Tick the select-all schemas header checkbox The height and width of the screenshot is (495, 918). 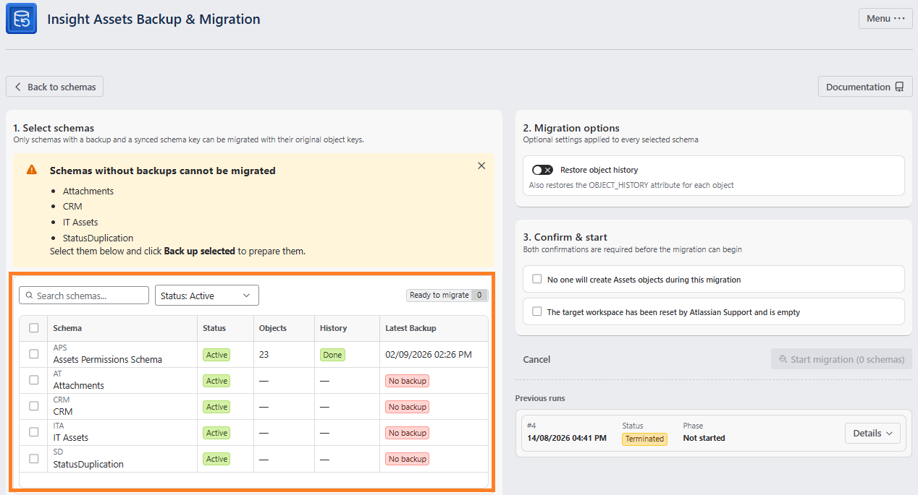tap(34, 328)
